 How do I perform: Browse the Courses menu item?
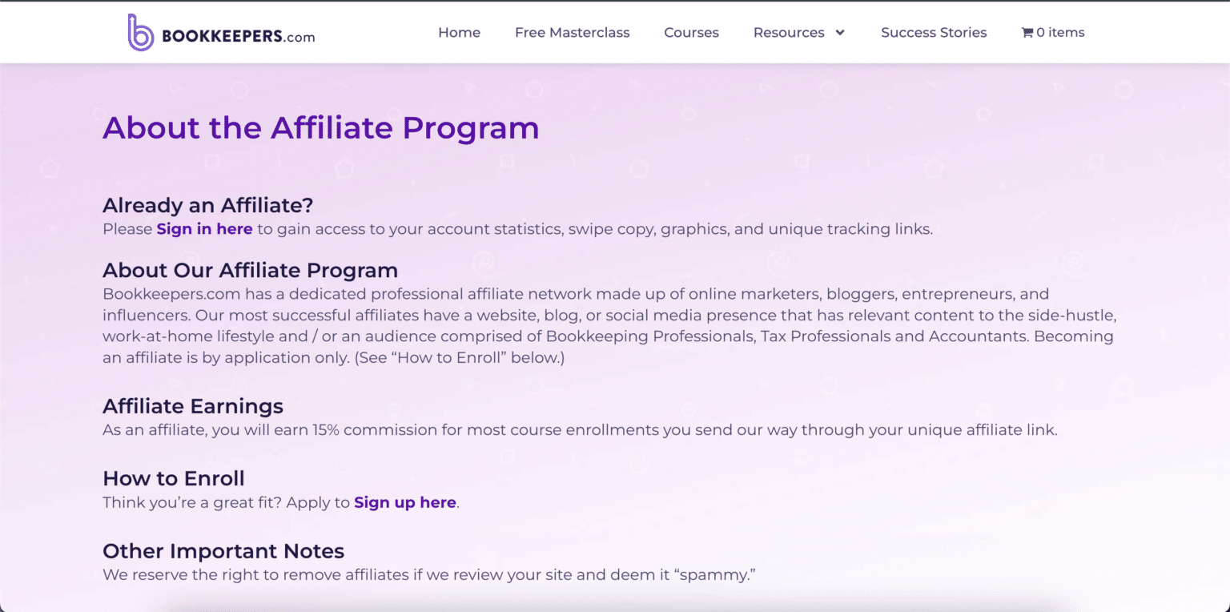690,32
